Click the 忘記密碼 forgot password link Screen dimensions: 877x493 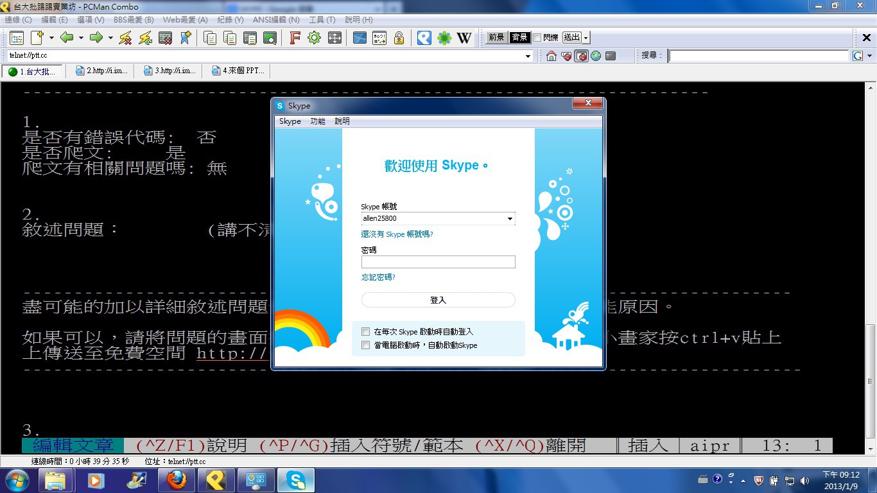(x=378, y=277)
